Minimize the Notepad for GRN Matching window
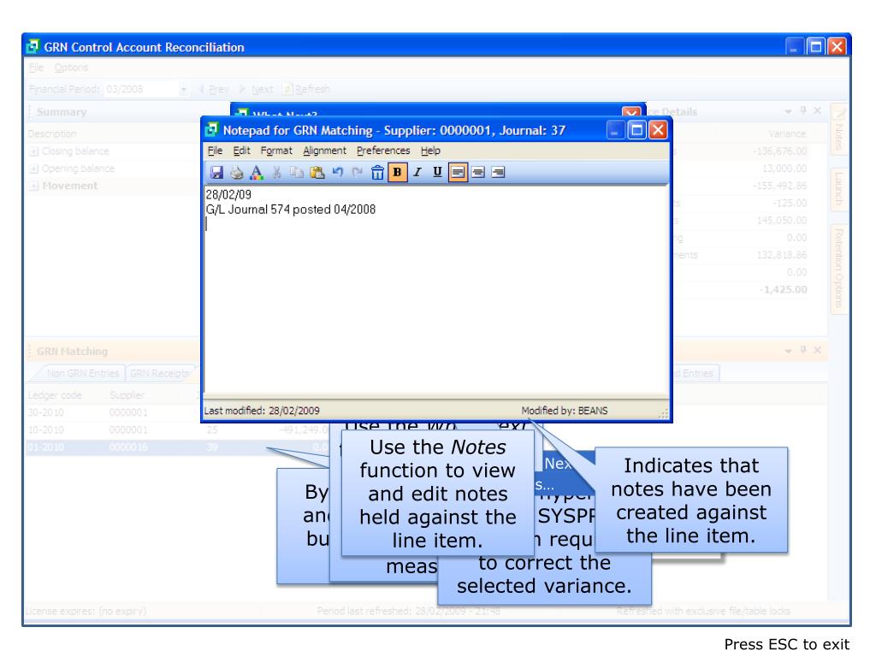The height and width of the screenshot is (657, 876). 615,130
